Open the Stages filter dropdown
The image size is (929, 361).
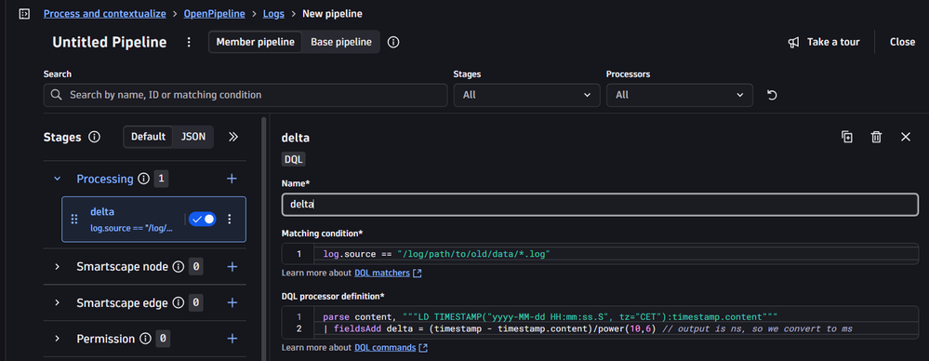(x=526, y=95)
